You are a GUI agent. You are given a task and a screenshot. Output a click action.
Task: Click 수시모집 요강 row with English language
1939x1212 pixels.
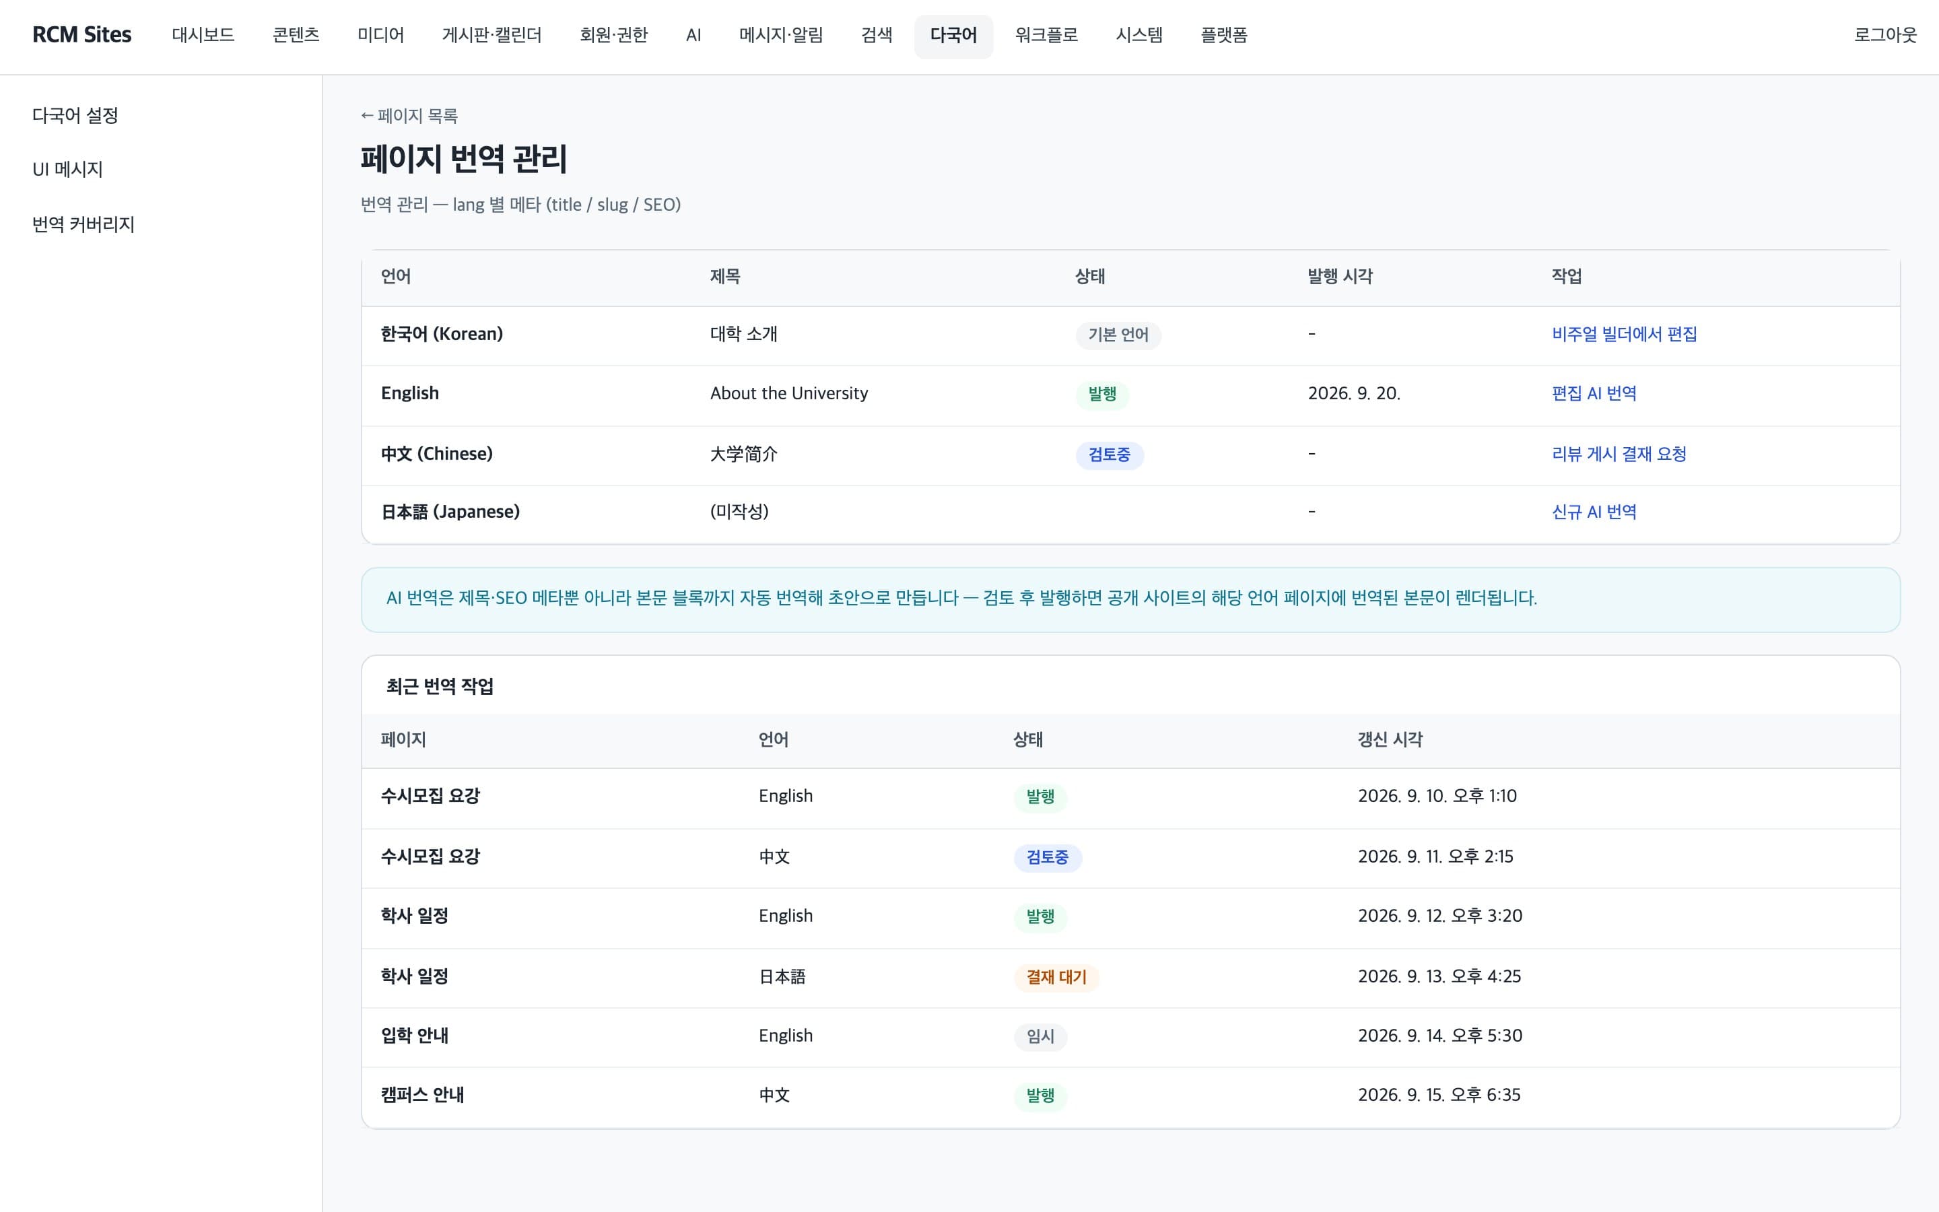point(1130,799)
